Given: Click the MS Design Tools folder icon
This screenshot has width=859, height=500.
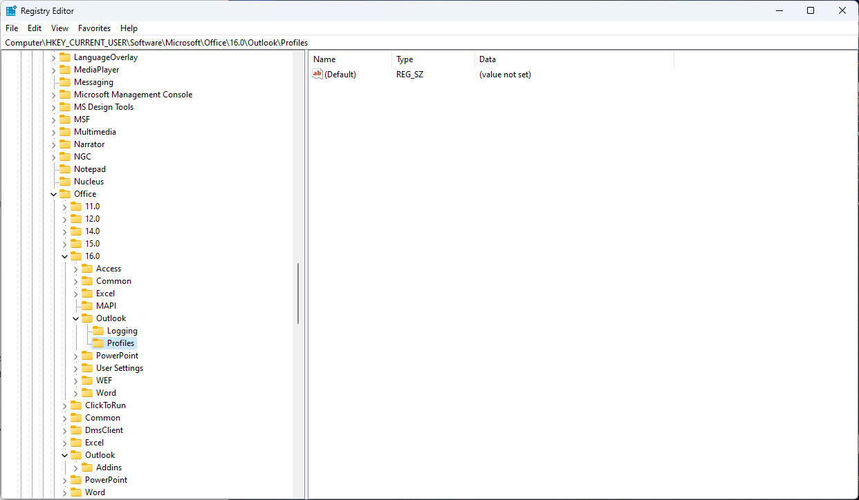Looking at the screenshot, I should point(65,107).
